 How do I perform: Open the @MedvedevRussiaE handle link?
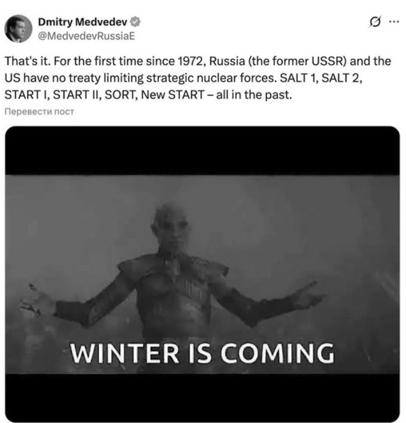point(86,36)
